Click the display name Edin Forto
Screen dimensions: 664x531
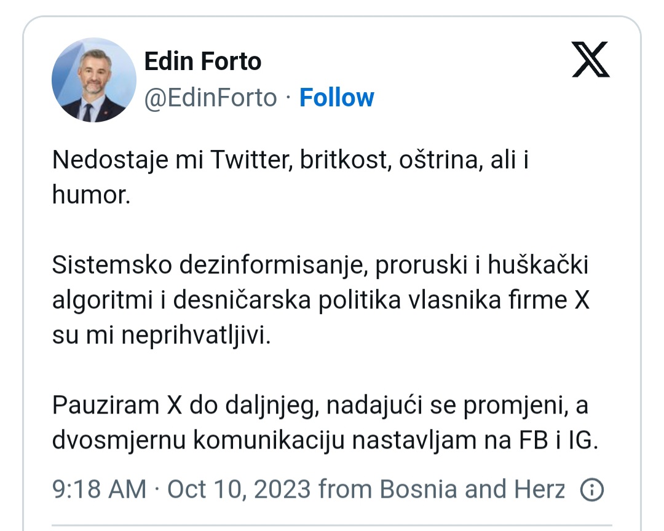click(202, 61)
